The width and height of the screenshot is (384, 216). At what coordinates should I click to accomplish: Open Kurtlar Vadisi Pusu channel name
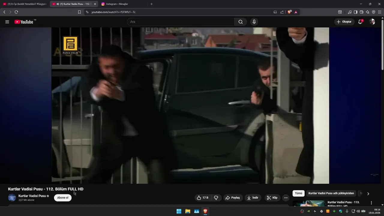[32, 196]
